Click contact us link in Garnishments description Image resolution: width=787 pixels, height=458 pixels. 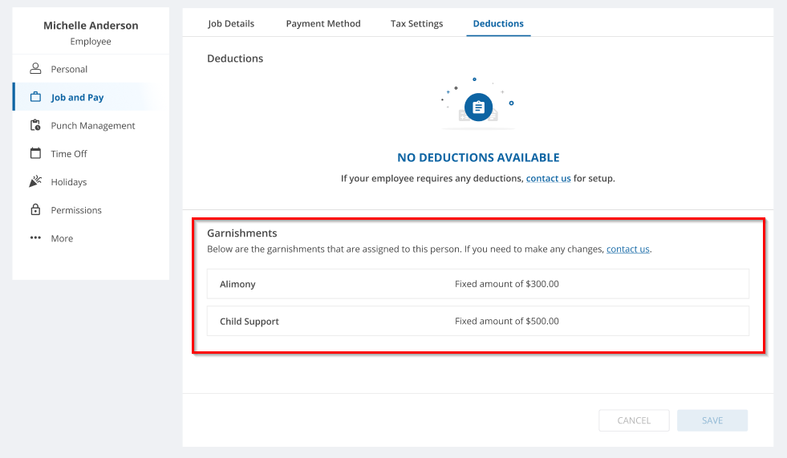[x=628, y=249]
